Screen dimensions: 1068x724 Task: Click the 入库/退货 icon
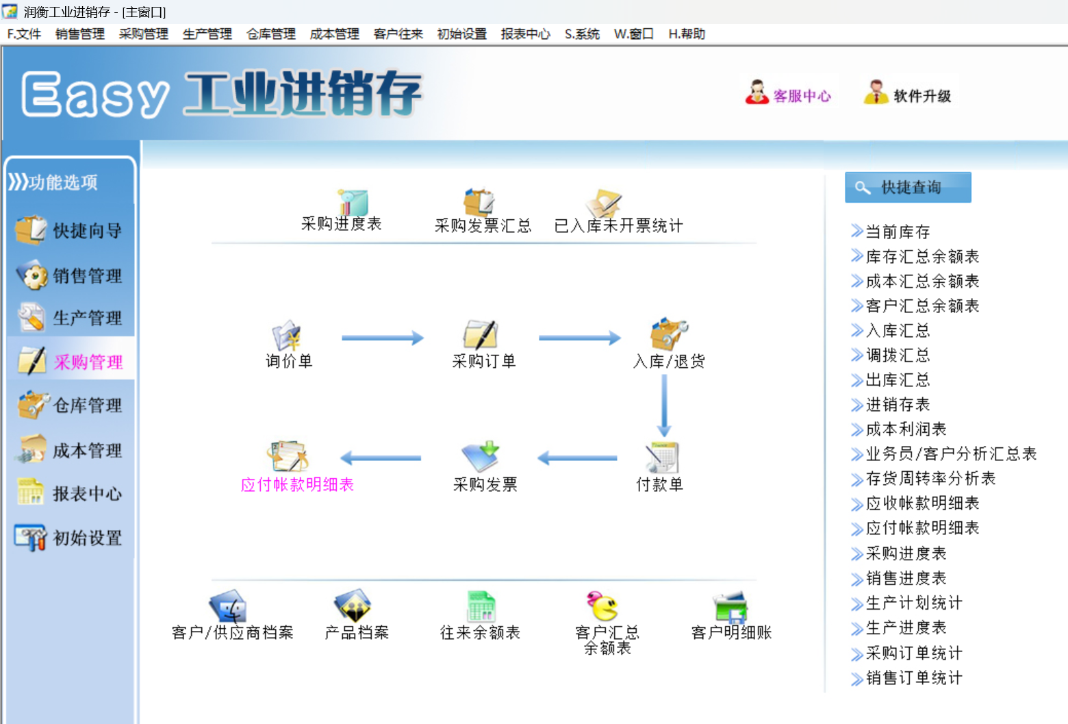tap(668, 334)
